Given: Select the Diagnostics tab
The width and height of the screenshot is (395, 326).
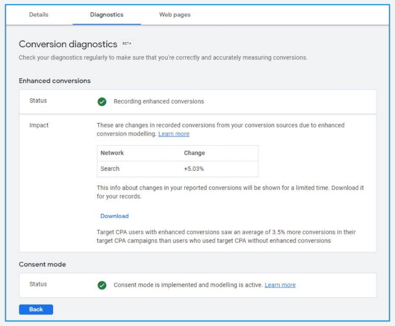Looking at the screenshot, I should pos(107,14).
